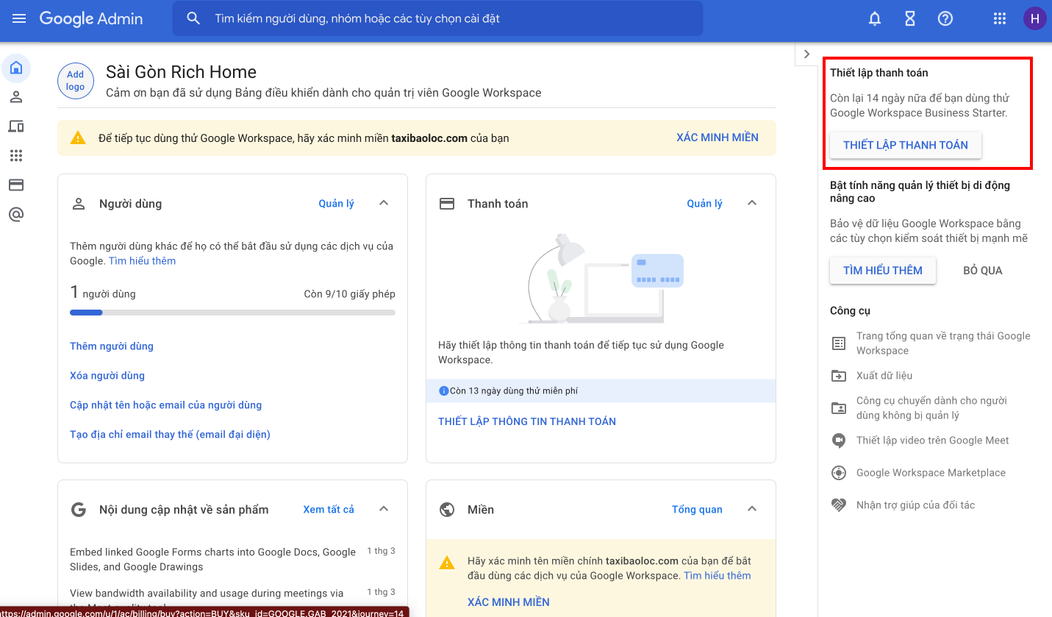Click the THIẾT LẬP THANH TOÁN button
1052x617 pixels.
[906, 145]
